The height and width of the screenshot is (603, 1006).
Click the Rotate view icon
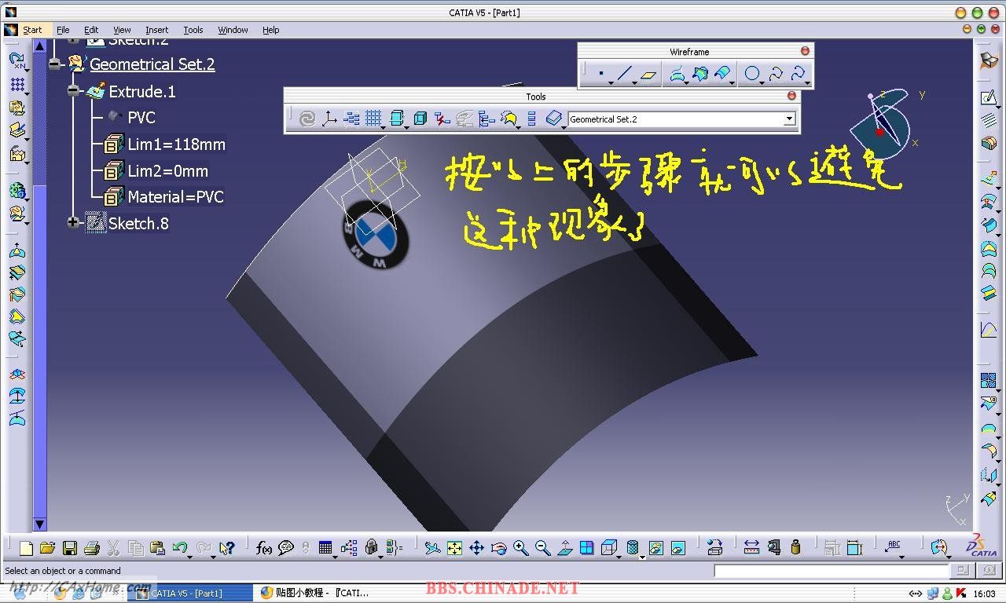pyautogui.click(x=498, y=548)
